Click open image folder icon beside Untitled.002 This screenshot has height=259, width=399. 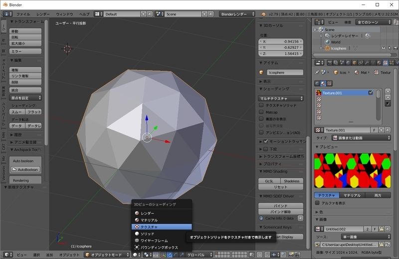point(381,229)
